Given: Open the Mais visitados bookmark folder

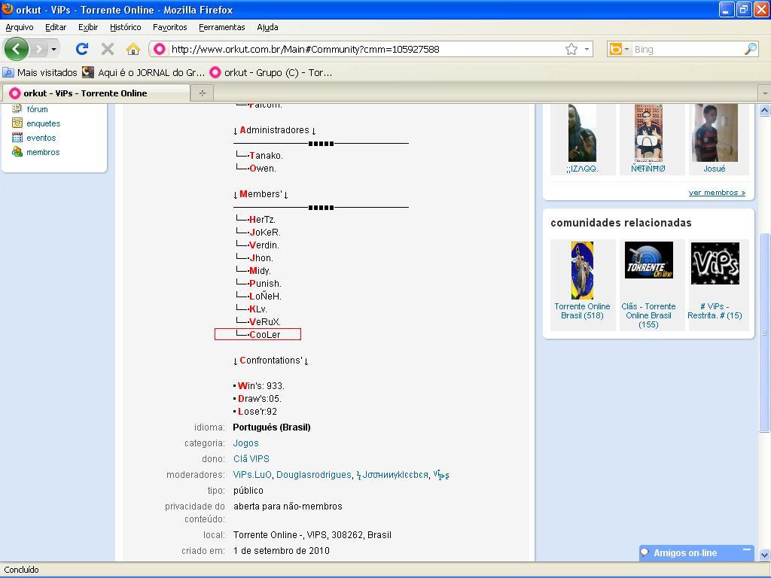Looking at the screenshot, I should (x=41, y=72).
